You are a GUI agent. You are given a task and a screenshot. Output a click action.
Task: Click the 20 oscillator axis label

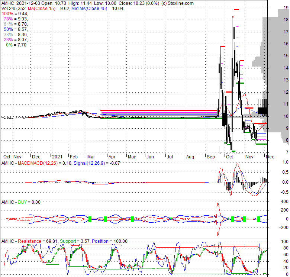click(286, 268)
